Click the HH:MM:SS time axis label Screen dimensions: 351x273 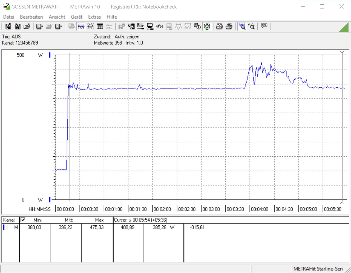pyautogui.click(x=40, y=209)
